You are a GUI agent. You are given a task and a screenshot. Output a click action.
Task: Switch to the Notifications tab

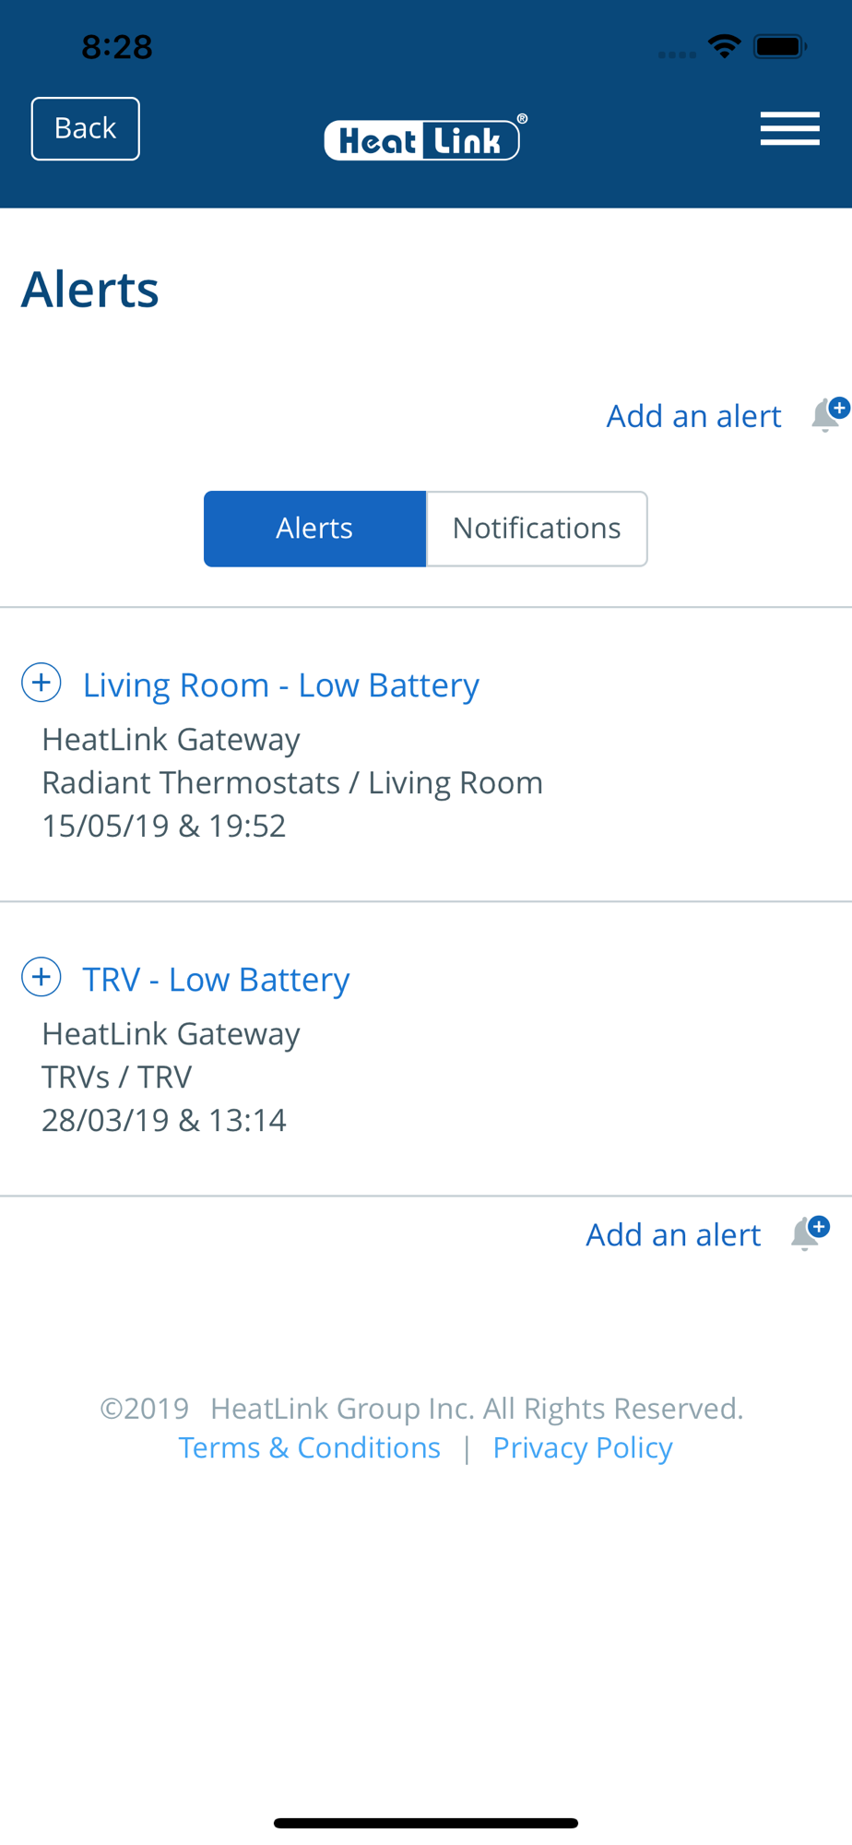pyautogui.click(x=537, y=529)
